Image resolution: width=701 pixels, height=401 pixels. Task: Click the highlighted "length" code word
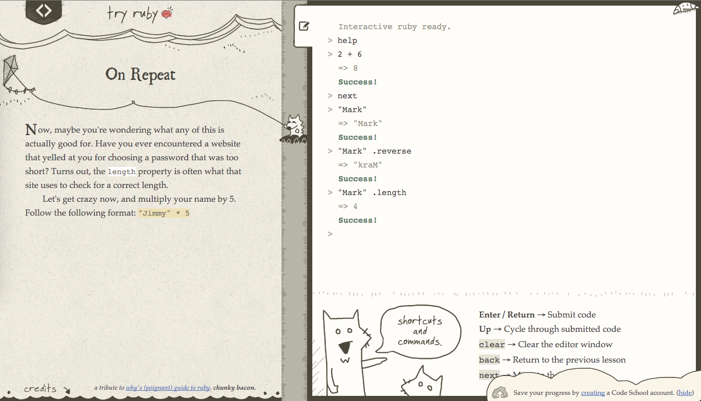click(x=122, y=172)
